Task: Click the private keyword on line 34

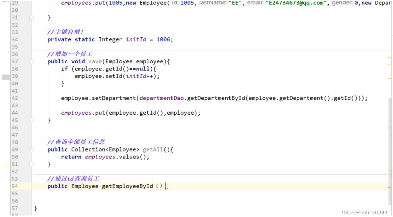Action: [59, 39]
